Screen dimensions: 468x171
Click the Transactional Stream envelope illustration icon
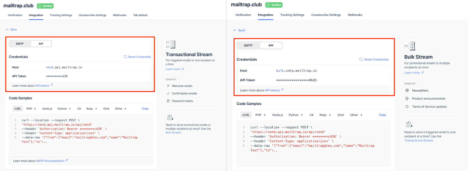click(171, 45)
